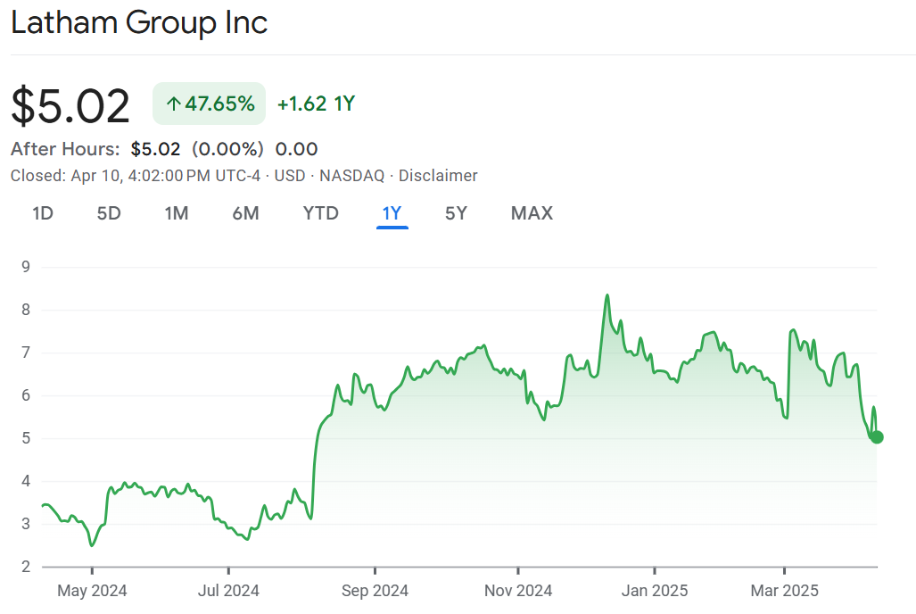This screenshot has height=614, width=916.
Task: Click the active 1Y tab
Action: [392, 213]
